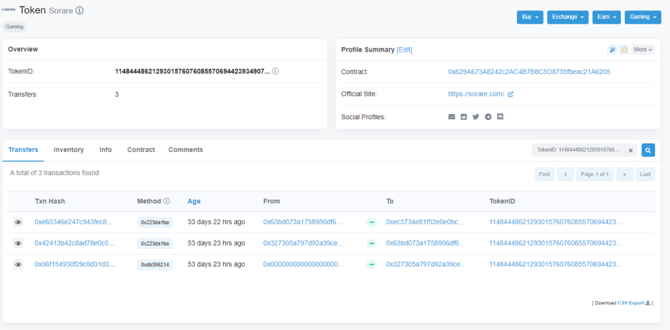The height and width of the screenshot is (330, 670).
Task: Toggle eye icon for transaction 0x06f154930f29c8d31d3
Action: tap(18, 265)
